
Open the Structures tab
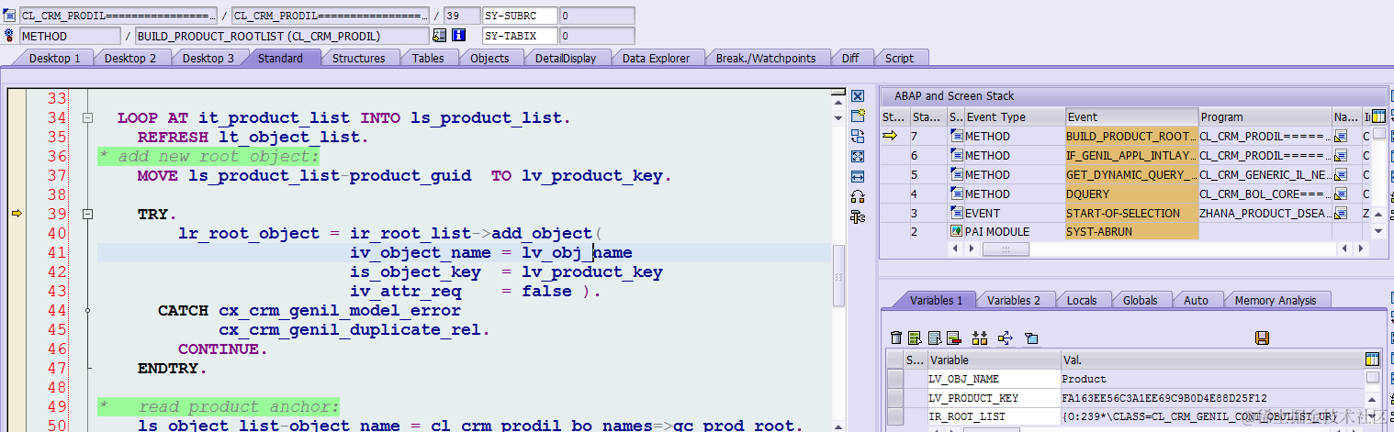click(x=358, y=58)
